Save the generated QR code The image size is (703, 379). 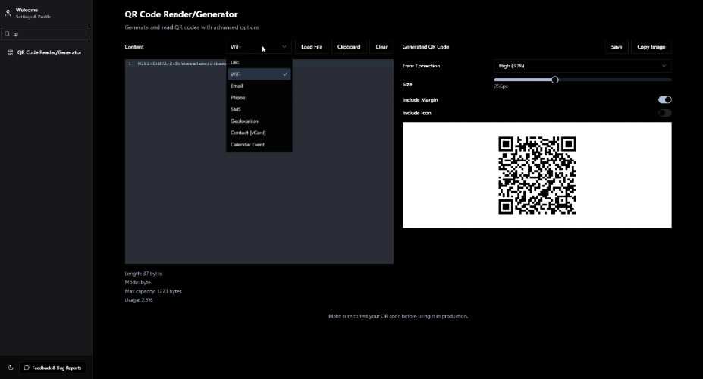pos(617,46)
